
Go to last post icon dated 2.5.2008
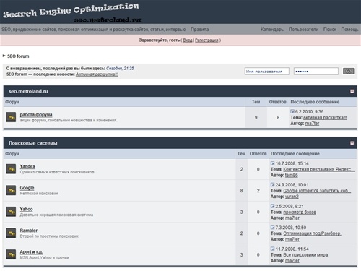point(272,206)
